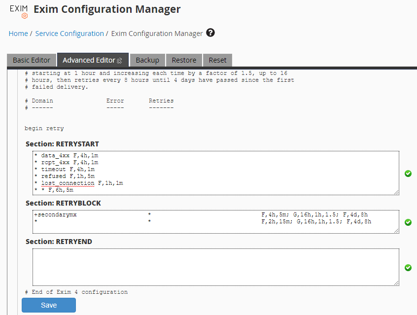Image resolution: width=417 pixels, height=315 pixels.
Task: Click the misspelled word 'lost_connection'
Action: click(68, 183)
